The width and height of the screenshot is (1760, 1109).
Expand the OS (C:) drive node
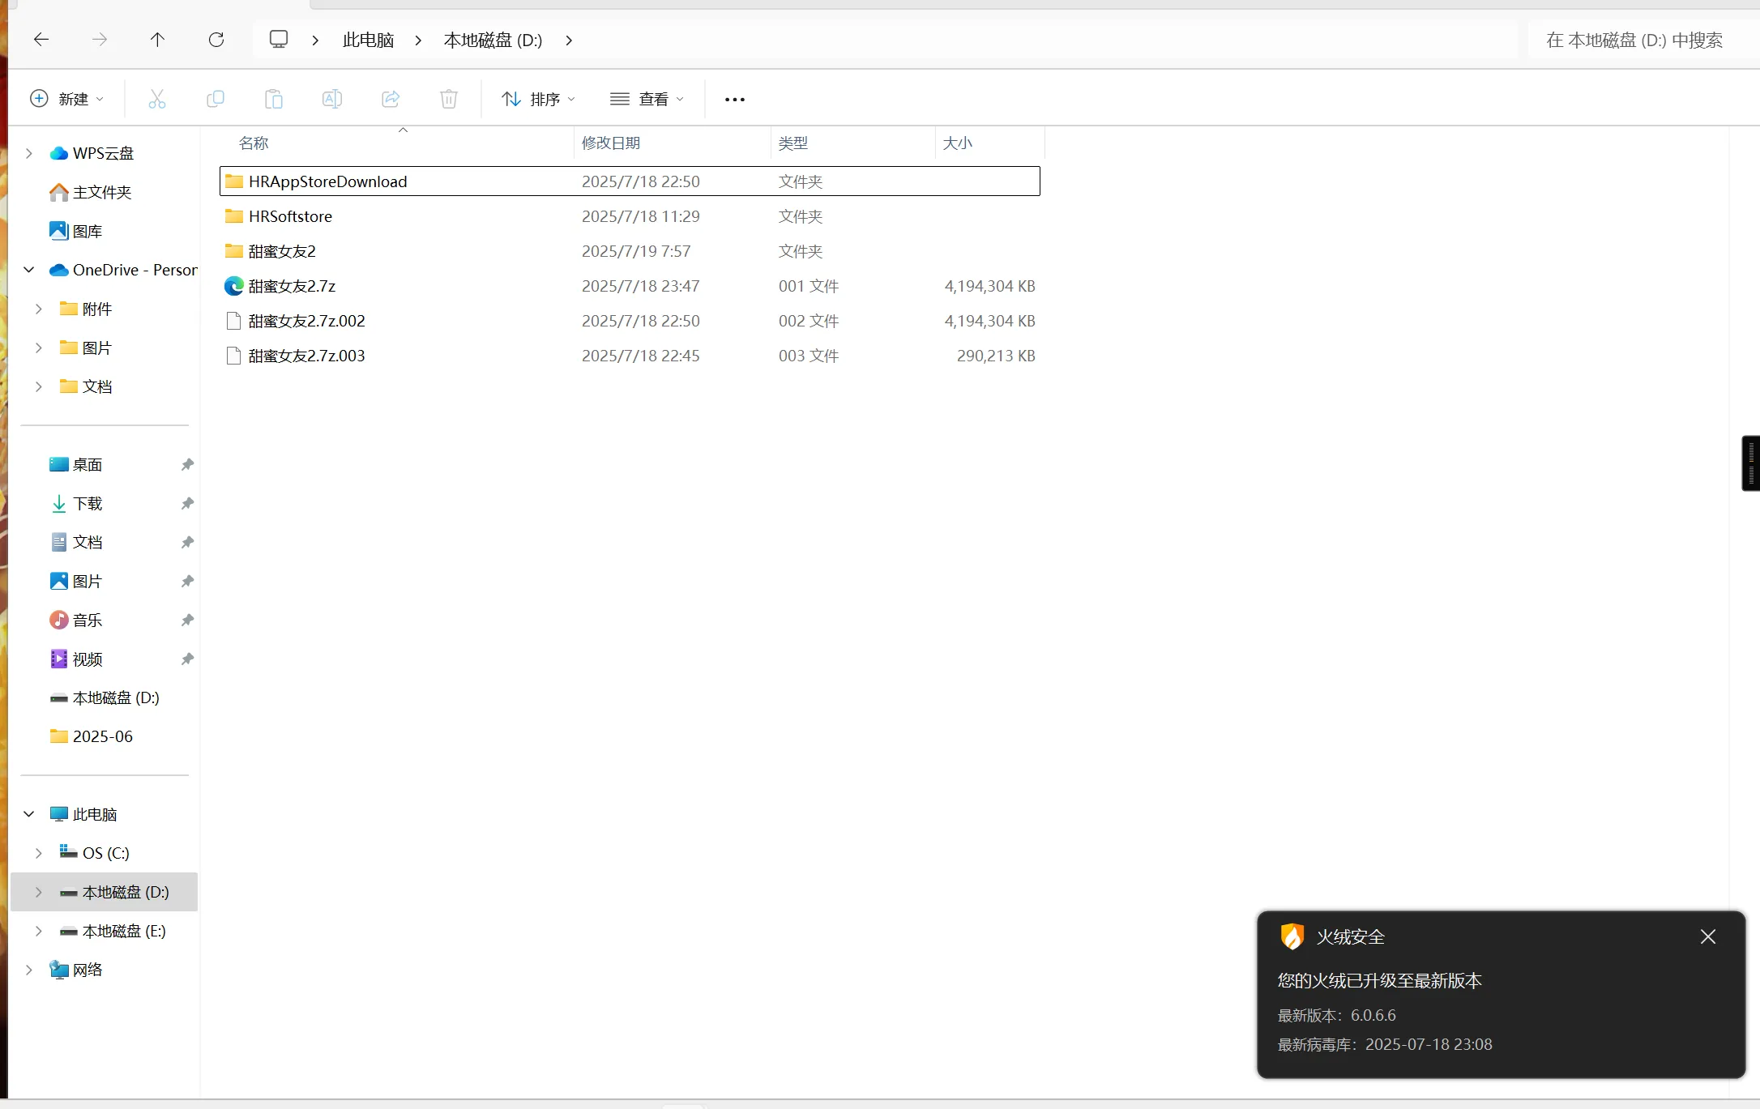(x=39, y=853)
